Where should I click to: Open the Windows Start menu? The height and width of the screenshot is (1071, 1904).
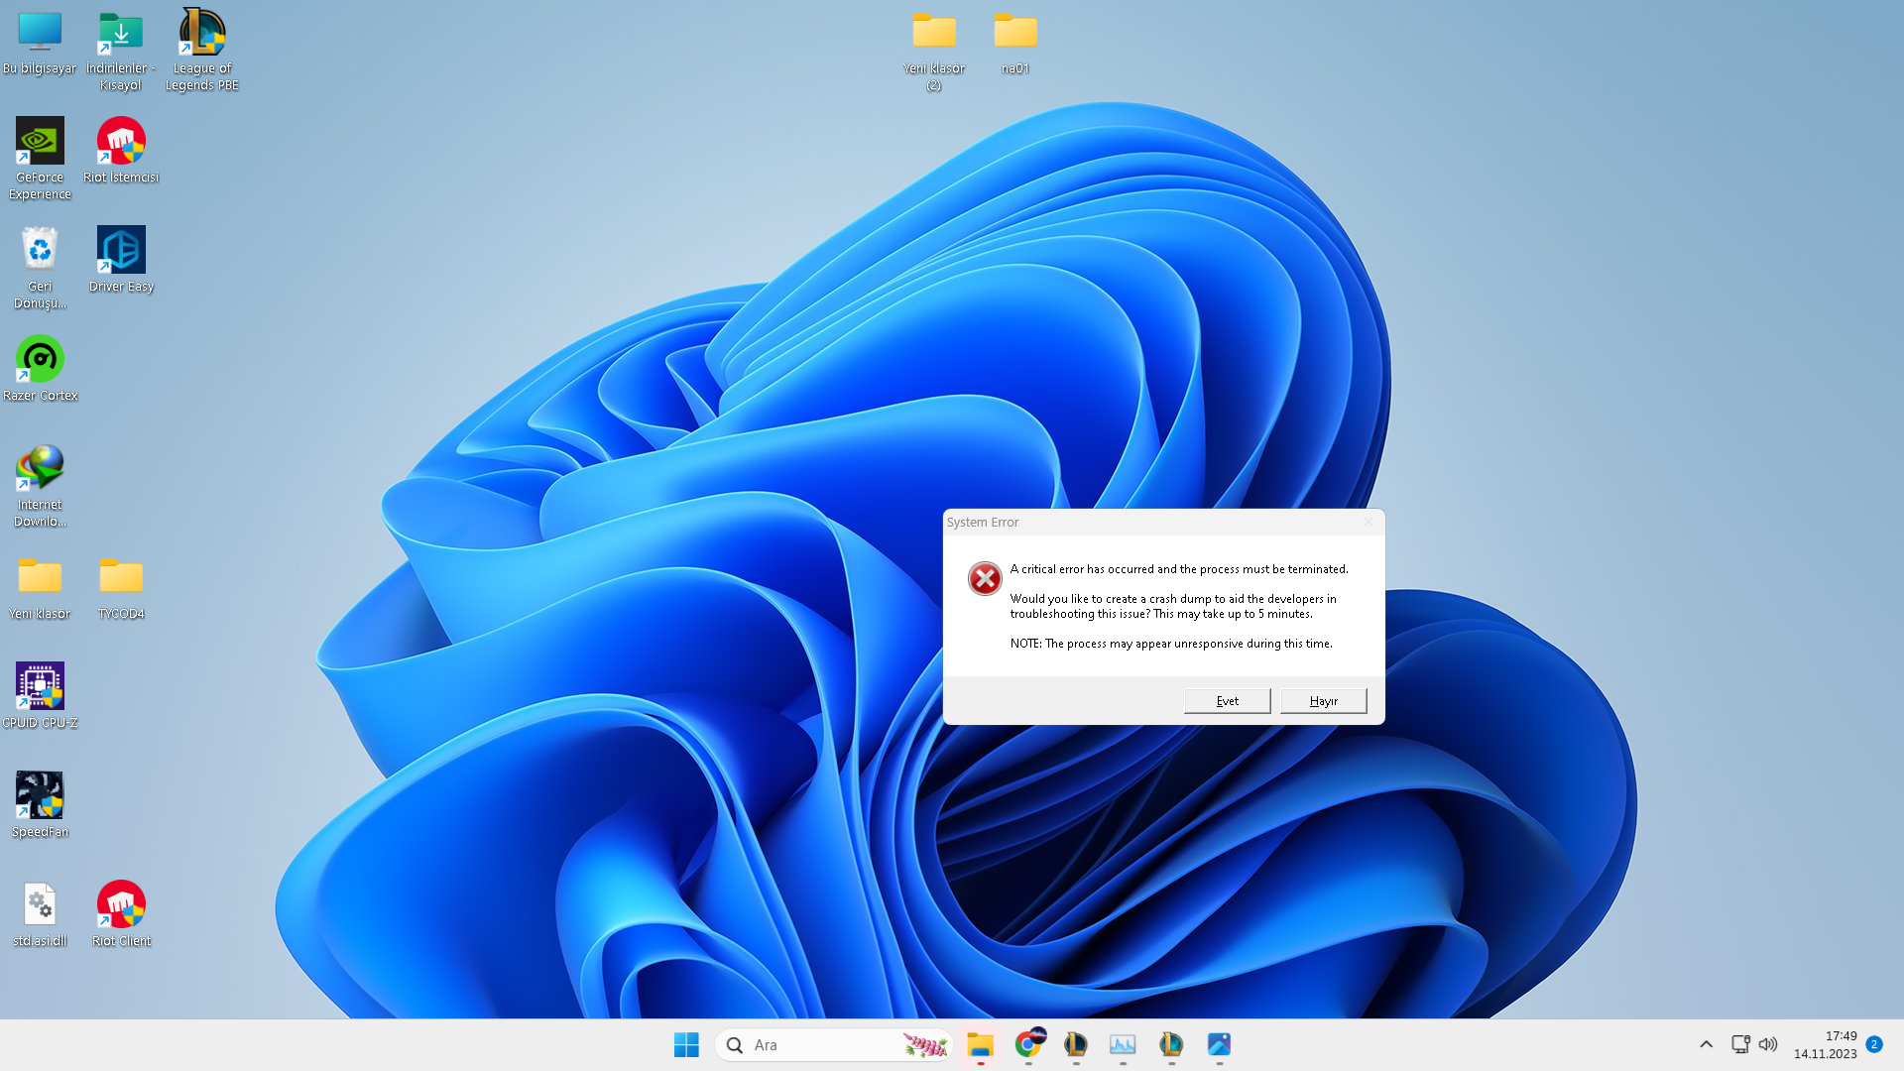pyautogui.click(x=686, y=1044)
